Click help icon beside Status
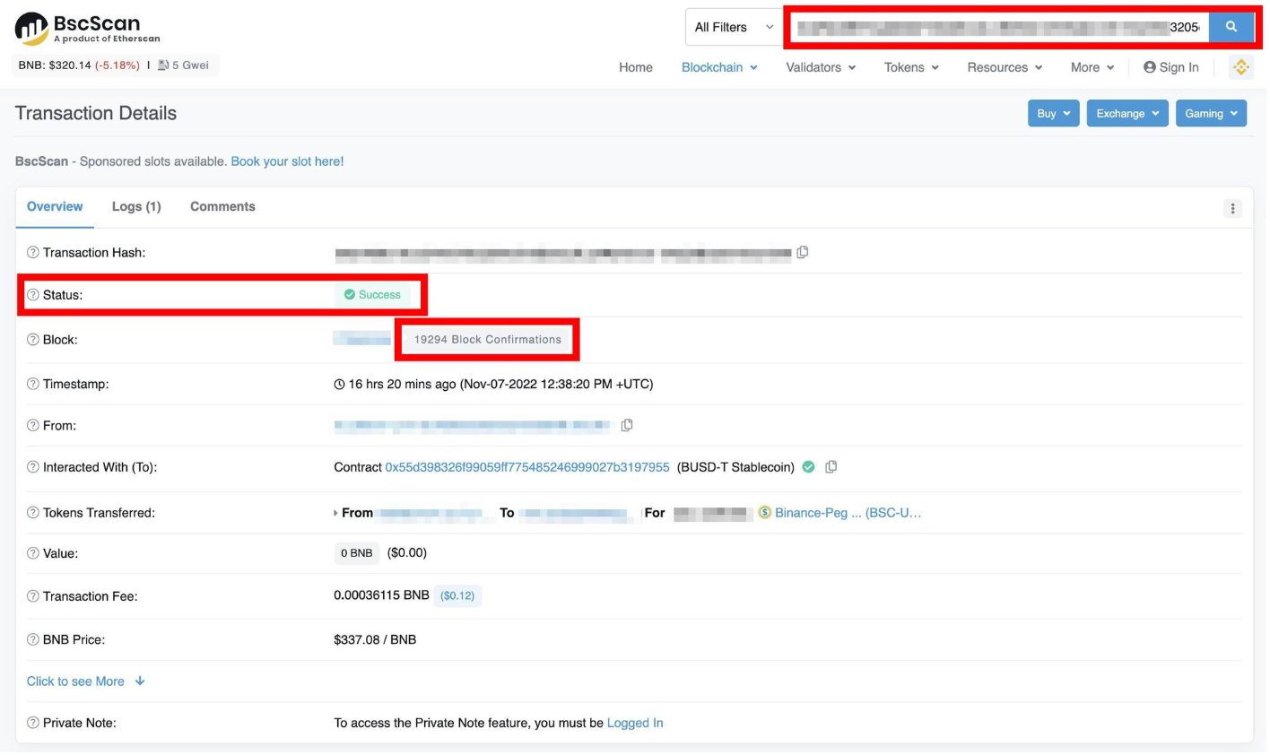 pos(33,295)
